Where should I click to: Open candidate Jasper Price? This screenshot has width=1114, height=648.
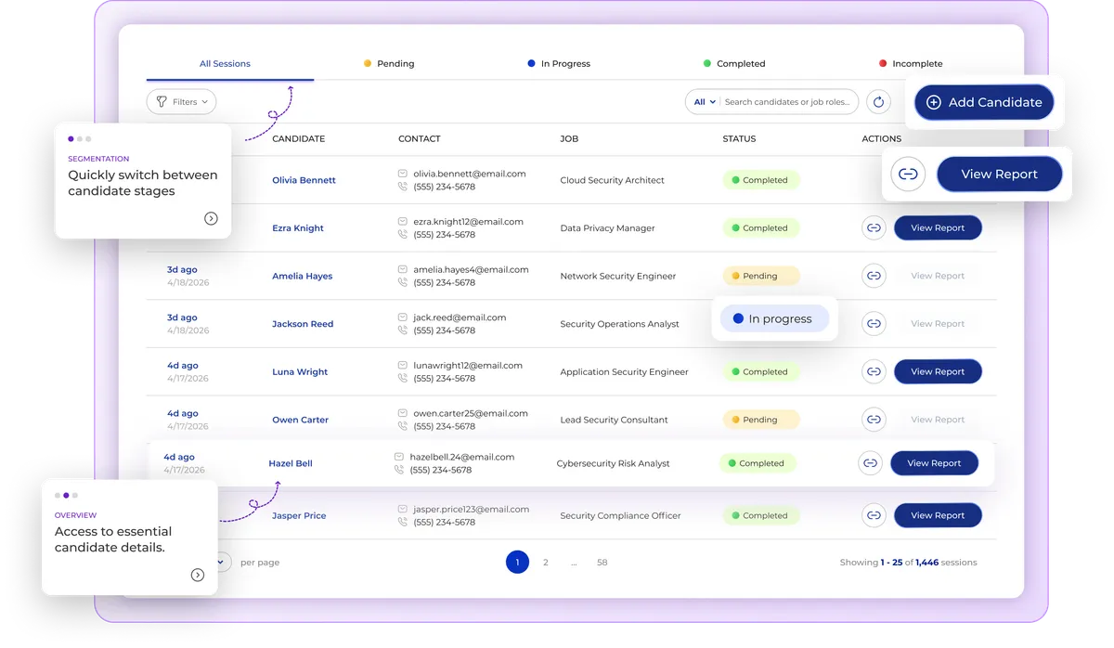coord(299,515)
